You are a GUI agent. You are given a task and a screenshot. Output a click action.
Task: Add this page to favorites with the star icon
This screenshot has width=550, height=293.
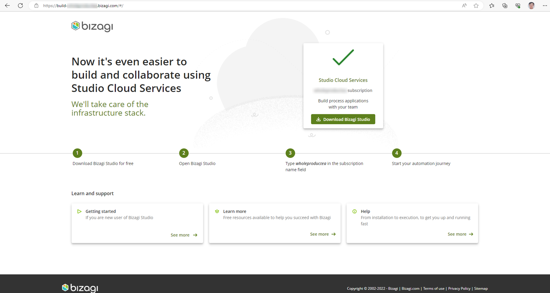click(476, 6)
